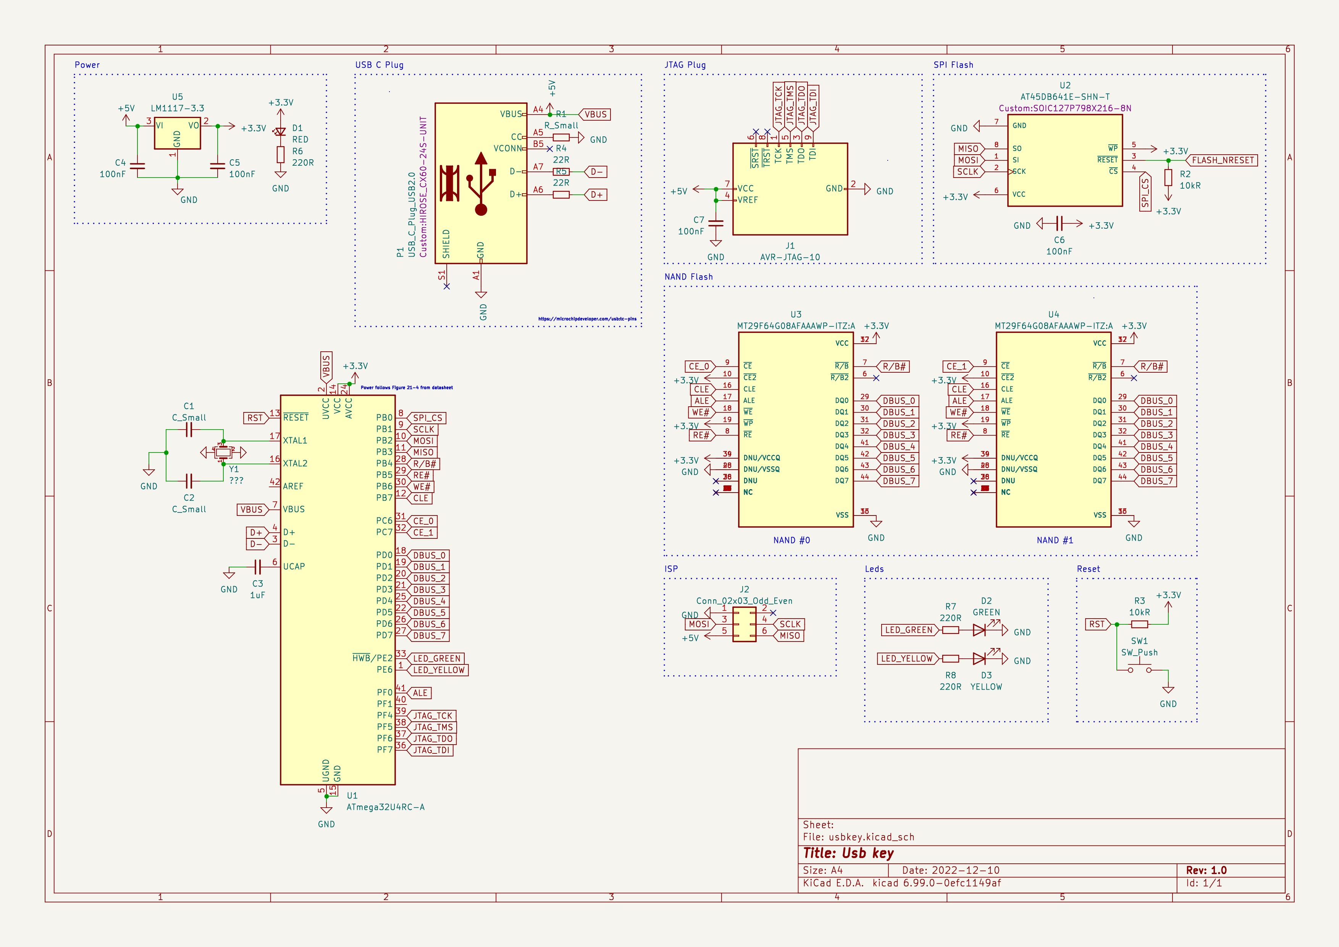Click the FLASH_NRESET global label
Viewport: 1339px width, 947px height.
pyautogui.click(x=1223, y=160)
